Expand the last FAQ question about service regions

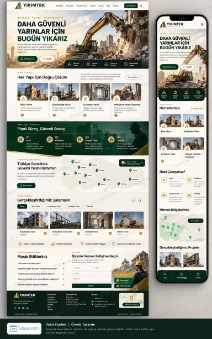(x=41, y=284)
